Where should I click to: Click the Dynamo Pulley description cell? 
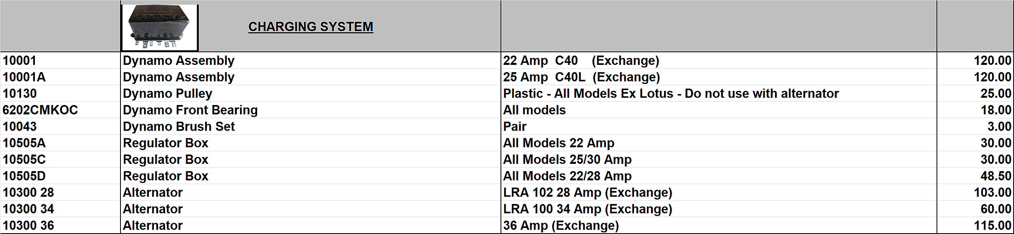[168, 94]
